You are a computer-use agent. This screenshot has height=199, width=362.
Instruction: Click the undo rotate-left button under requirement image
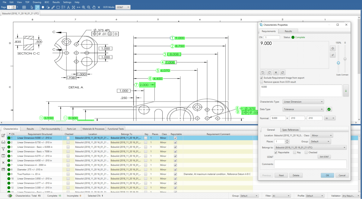click(x=263, y=72)
